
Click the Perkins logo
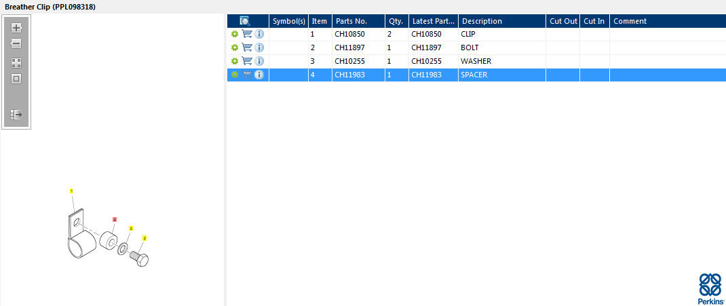click(x=710, y=288)
